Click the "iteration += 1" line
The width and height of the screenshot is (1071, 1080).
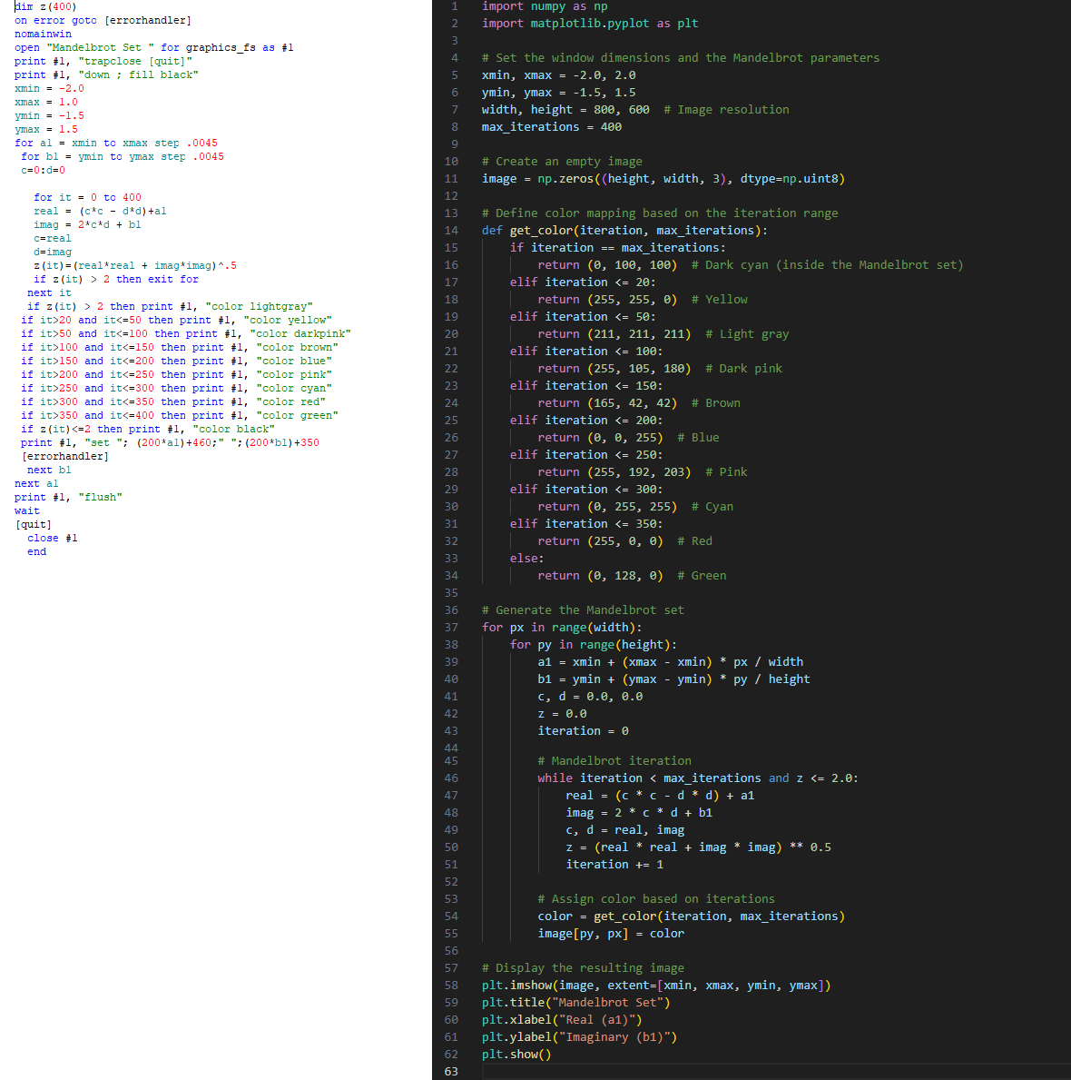[x=614, y=865]
